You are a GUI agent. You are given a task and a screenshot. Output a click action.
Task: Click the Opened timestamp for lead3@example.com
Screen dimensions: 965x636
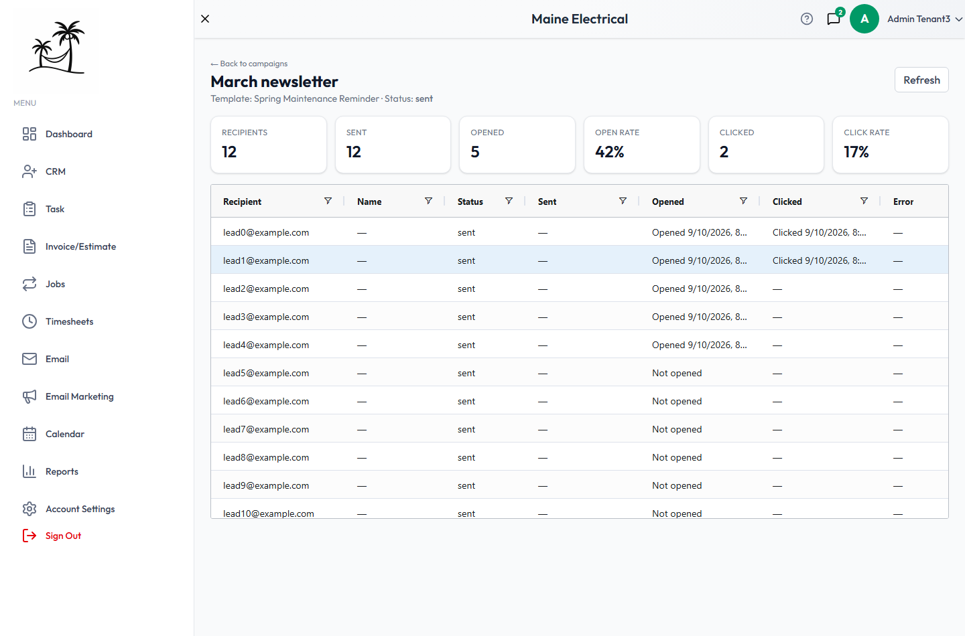(x=700, y=317)
